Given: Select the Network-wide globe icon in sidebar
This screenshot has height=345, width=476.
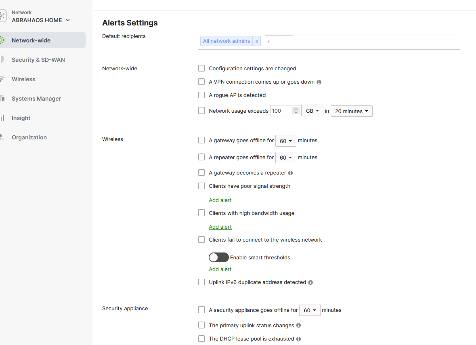Looking at the screenshot, I should click(x=2, y=40).
